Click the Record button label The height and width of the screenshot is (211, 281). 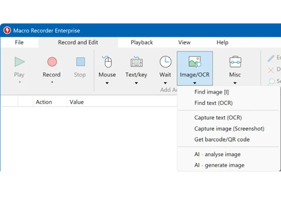tap(52, 75)
